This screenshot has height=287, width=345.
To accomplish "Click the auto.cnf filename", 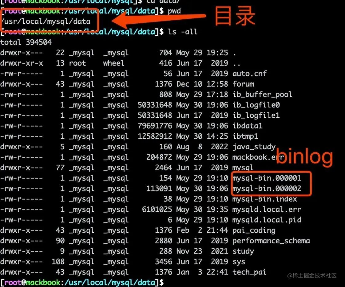I will click(249, 73).
